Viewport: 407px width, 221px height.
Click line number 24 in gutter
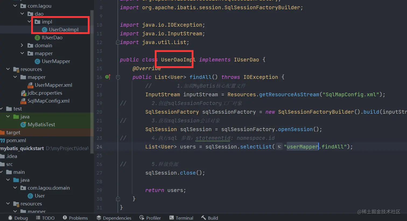(x=99, y=147)
